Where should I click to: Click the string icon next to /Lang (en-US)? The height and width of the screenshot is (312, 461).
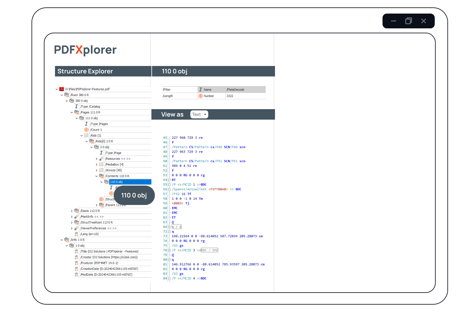click(x=76, y=234)
